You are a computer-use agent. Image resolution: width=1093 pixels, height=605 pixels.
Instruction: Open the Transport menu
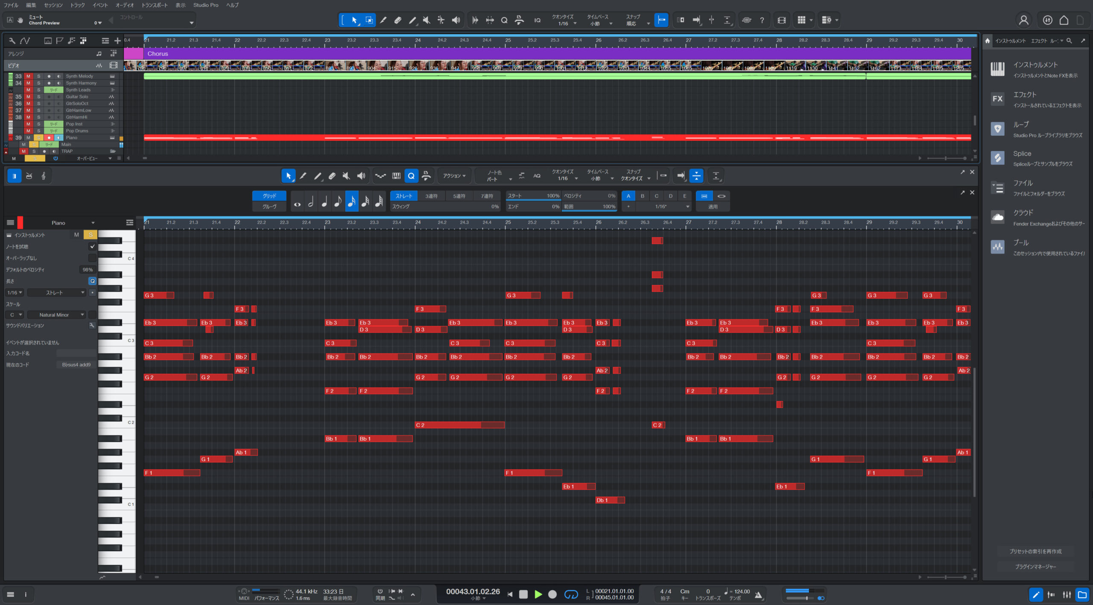(155, 5)
